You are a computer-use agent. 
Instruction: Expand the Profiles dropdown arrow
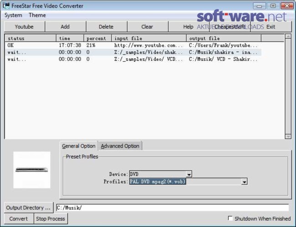pyautogui.click(x=244, y=182)
